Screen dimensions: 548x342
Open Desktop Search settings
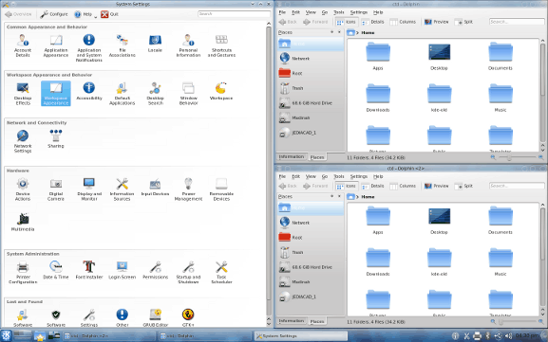tap(155, 94)
